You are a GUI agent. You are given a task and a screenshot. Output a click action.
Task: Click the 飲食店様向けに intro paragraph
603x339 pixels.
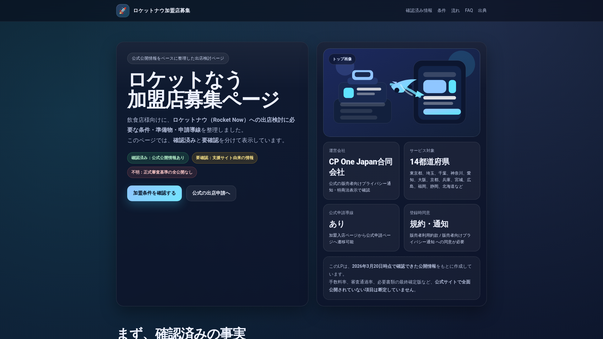(x=211, y=130)
